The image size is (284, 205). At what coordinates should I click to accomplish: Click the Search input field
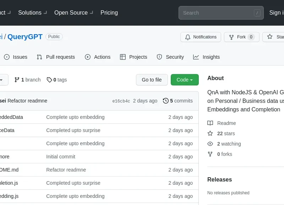[x=221, y=13]
